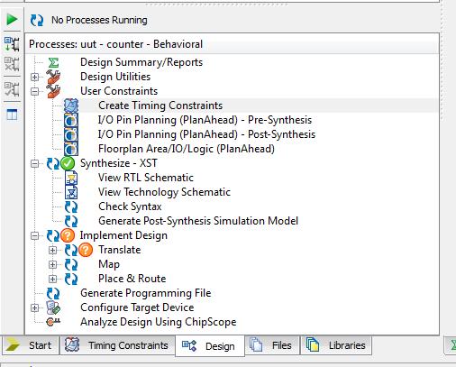Click the View Technology Schematic document icon

click(x=71, y=192)
